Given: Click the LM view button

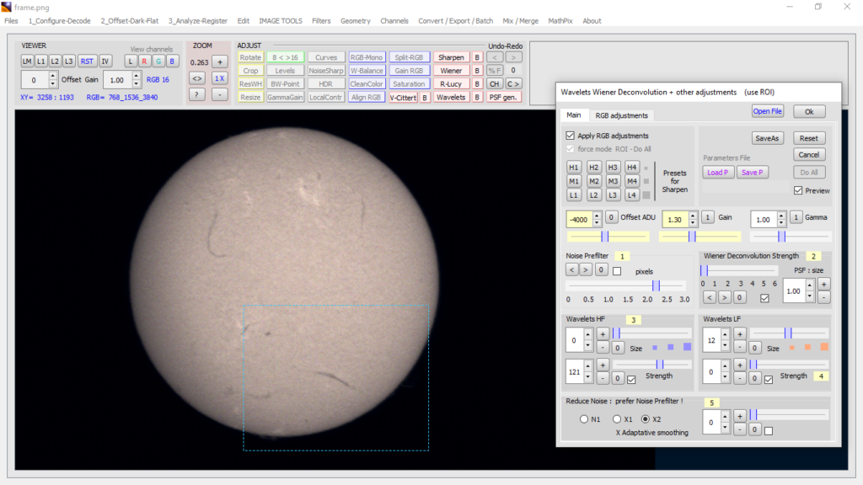Looking at the screenshot, I should pyautogui.click(x=27, y=61).
